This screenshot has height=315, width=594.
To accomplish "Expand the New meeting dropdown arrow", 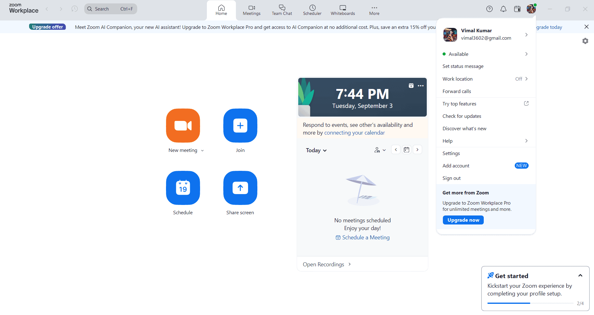I will point(203,151).
